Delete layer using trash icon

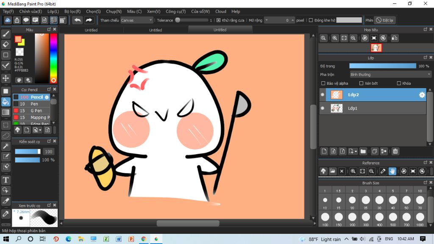click(x=395, y=151)
